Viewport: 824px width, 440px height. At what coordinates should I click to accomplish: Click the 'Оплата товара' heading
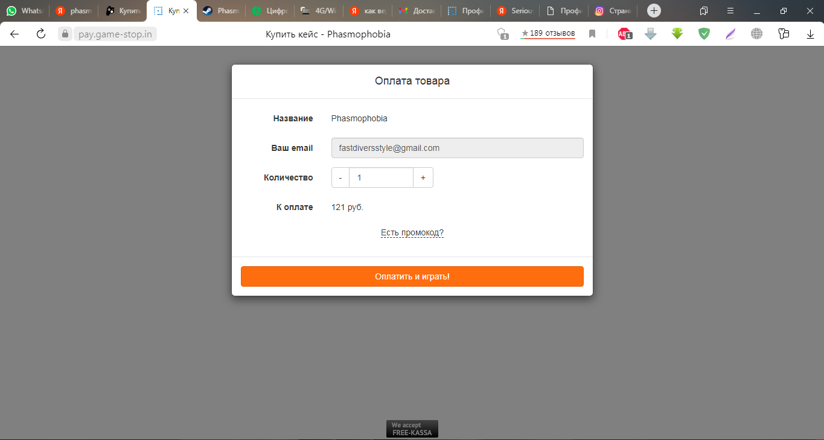[x=412, y=81]
